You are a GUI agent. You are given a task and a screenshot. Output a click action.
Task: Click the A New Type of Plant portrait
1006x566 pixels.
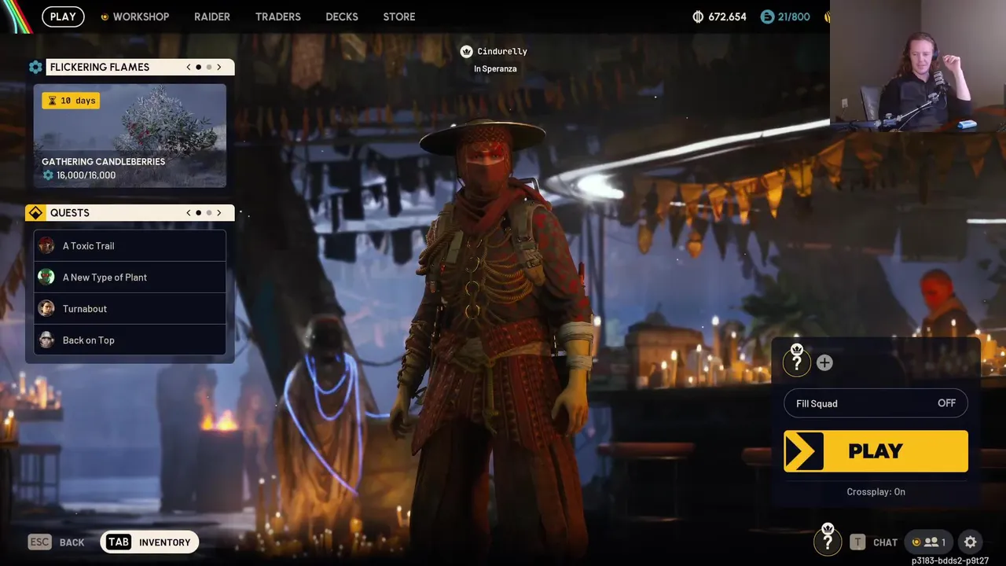click(x=46, y=277)
